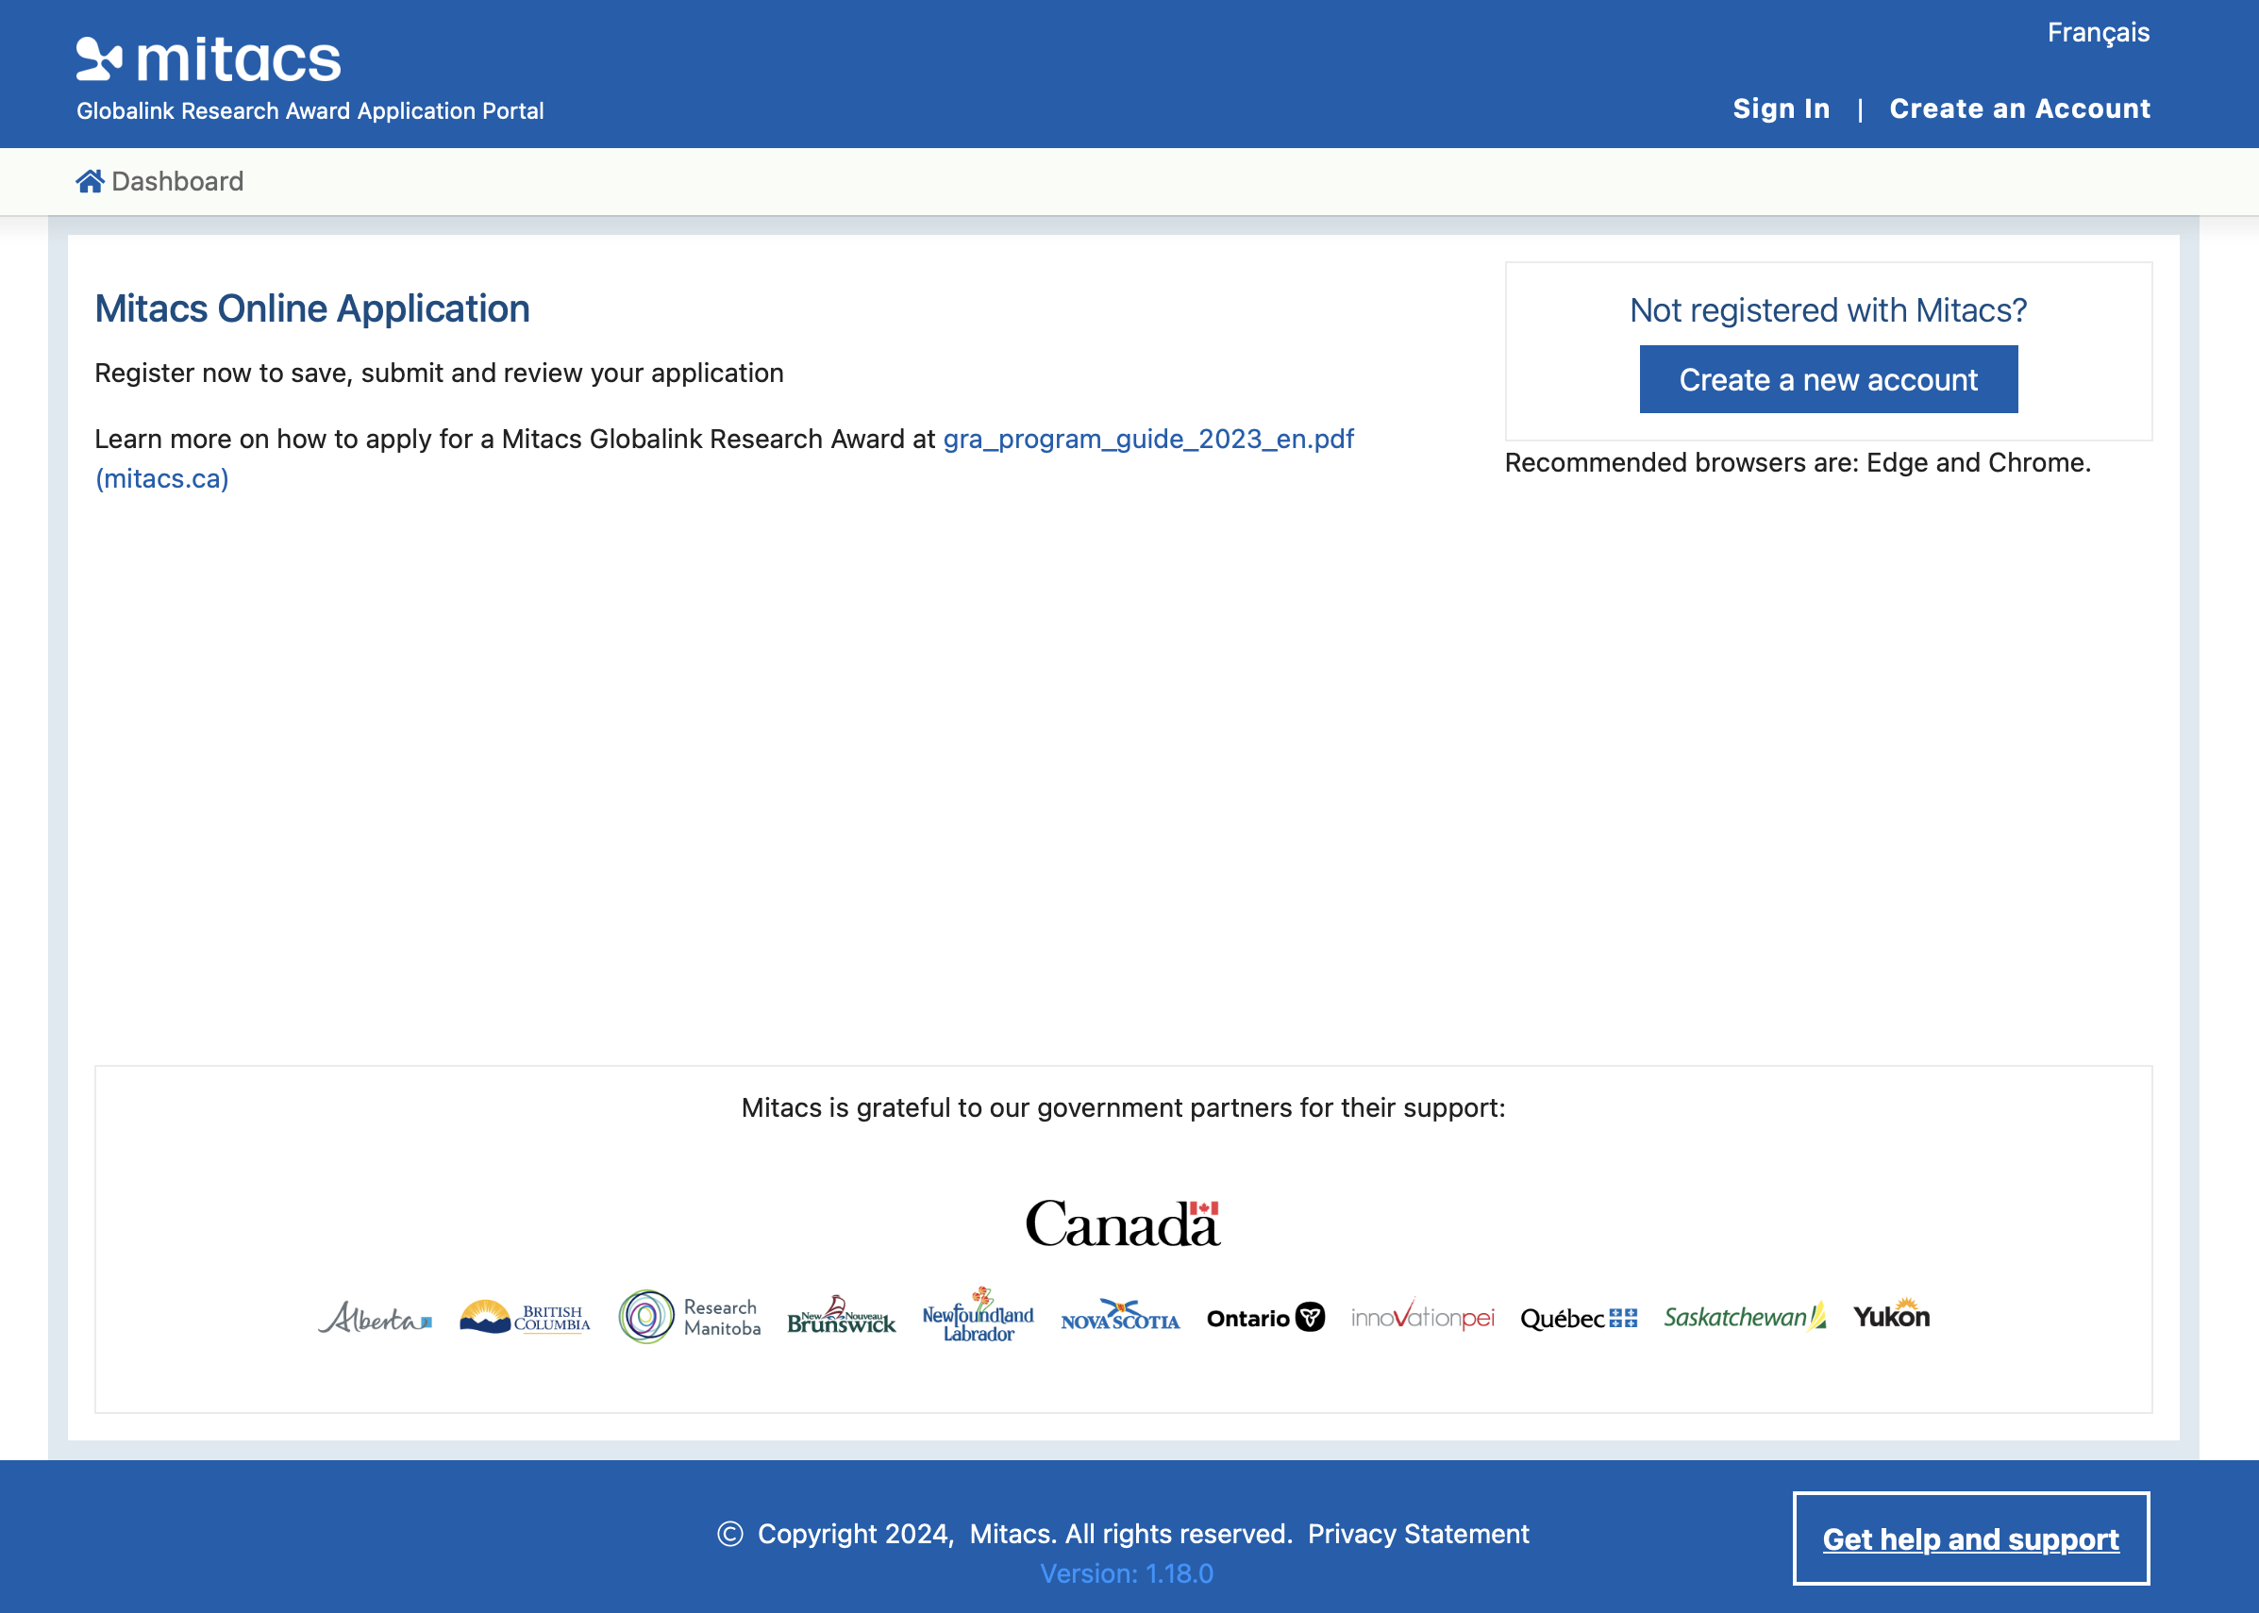Click the Alberta partner logo
Image resolution: width=2259 pixels, height=1613 pixels.
(x=375, y=1318)
